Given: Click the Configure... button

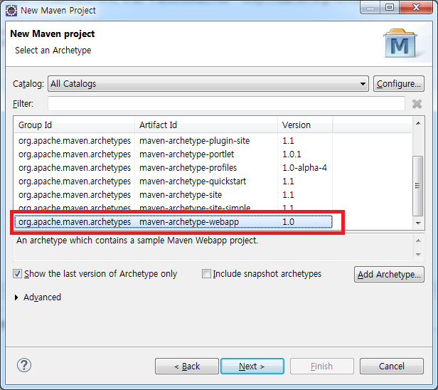Looking at the screenshot, I should pos(399,83).
